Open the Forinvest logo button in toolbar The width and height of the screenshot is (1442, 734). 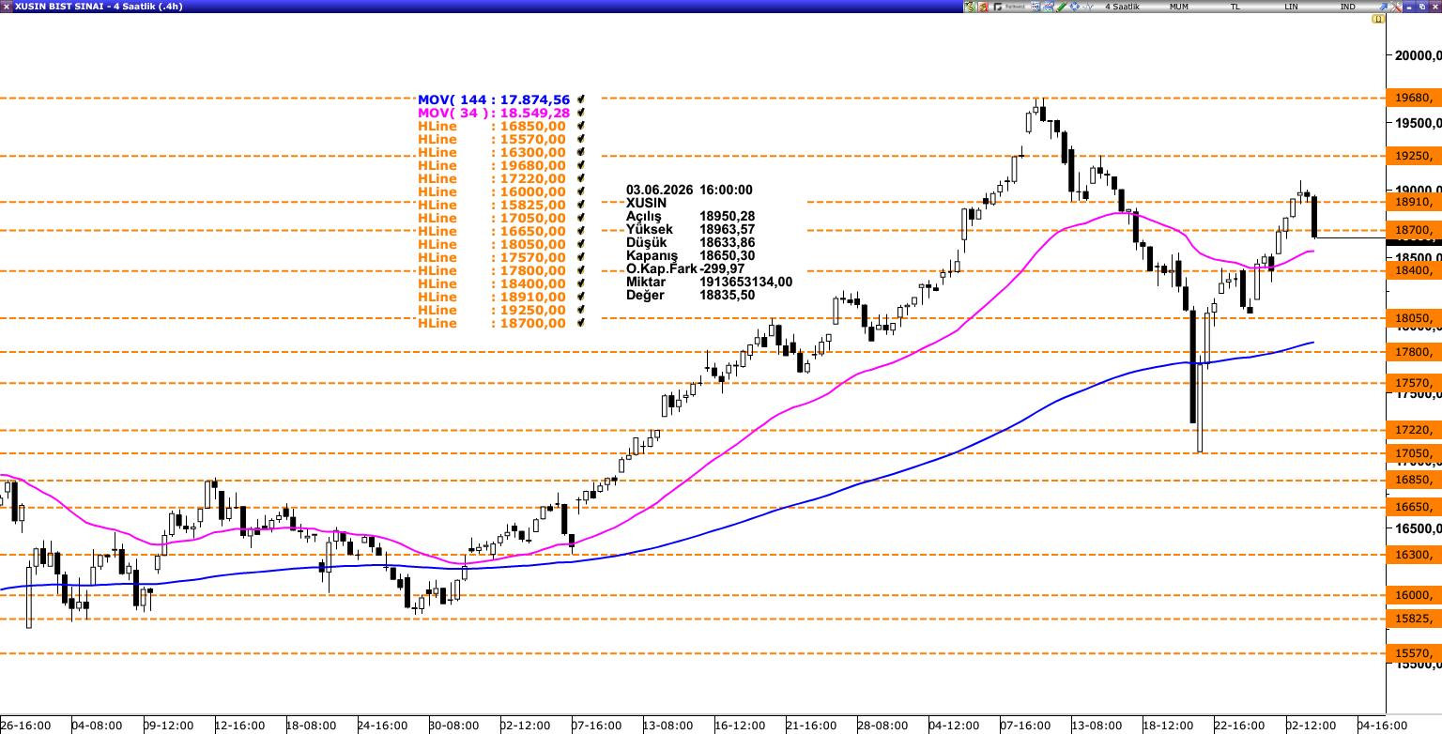tap(1008, 7)
